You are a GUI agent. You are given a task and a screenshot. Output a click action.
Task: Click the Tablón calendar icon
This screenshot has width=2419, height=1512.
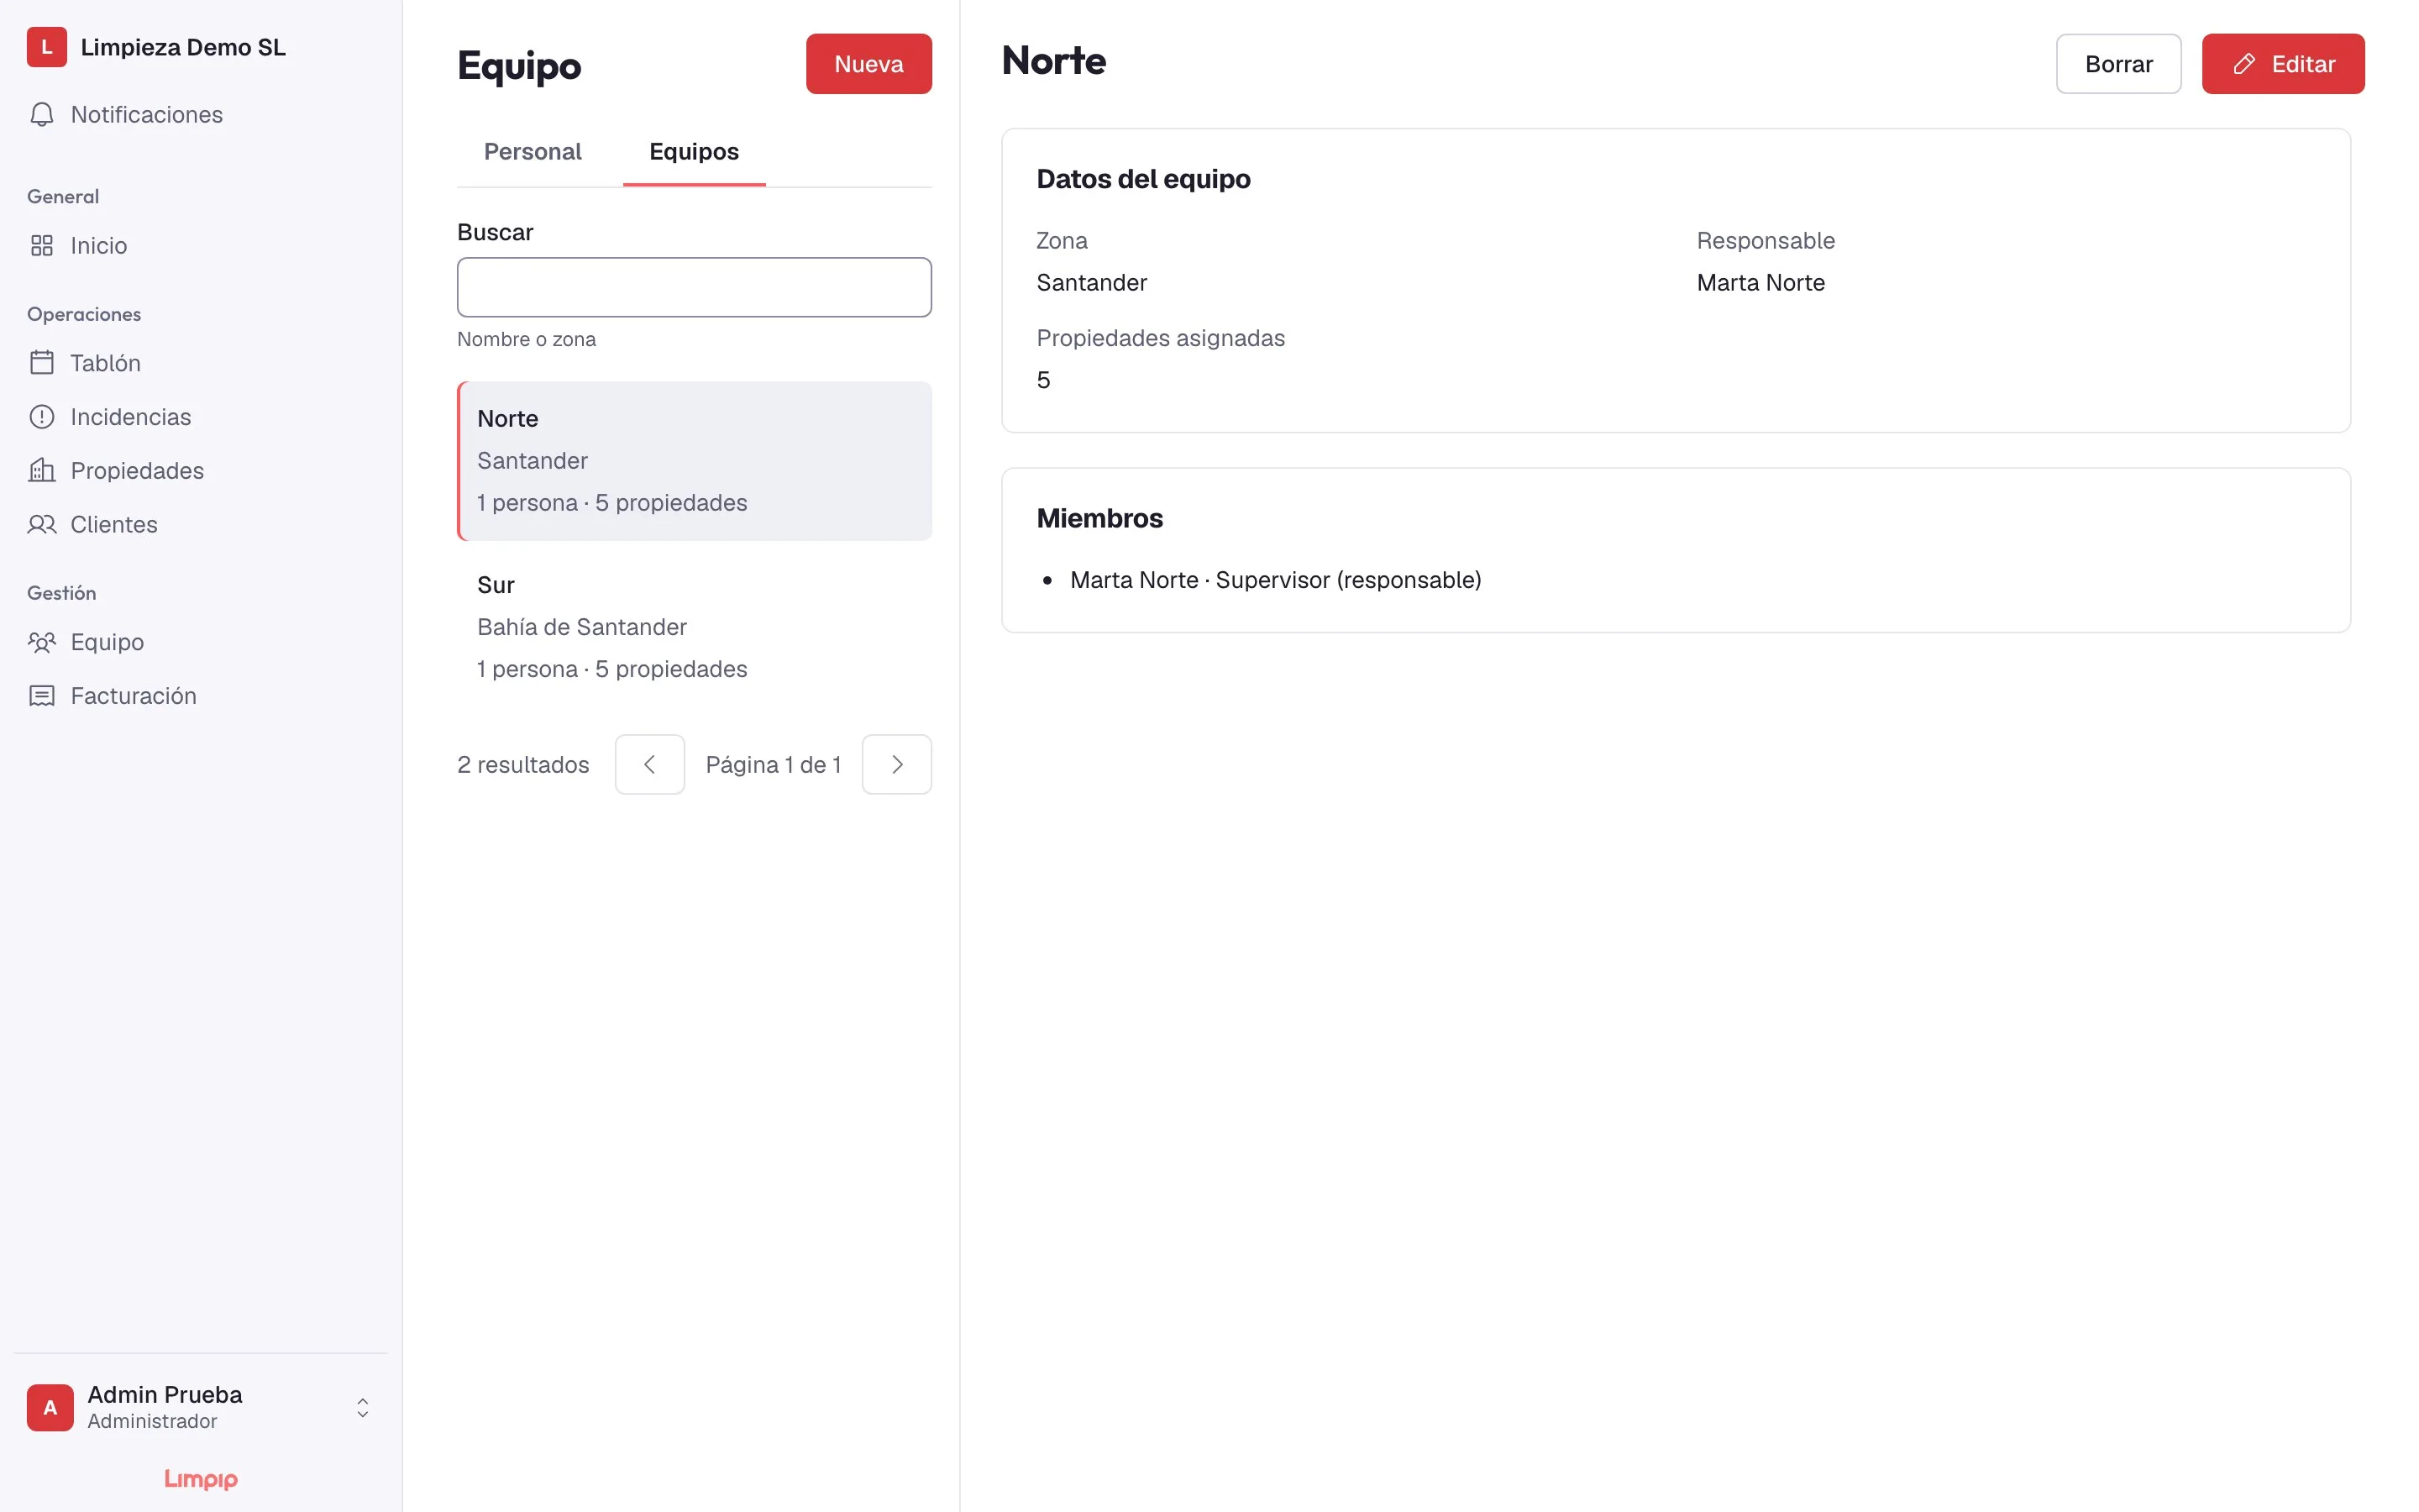42,363
